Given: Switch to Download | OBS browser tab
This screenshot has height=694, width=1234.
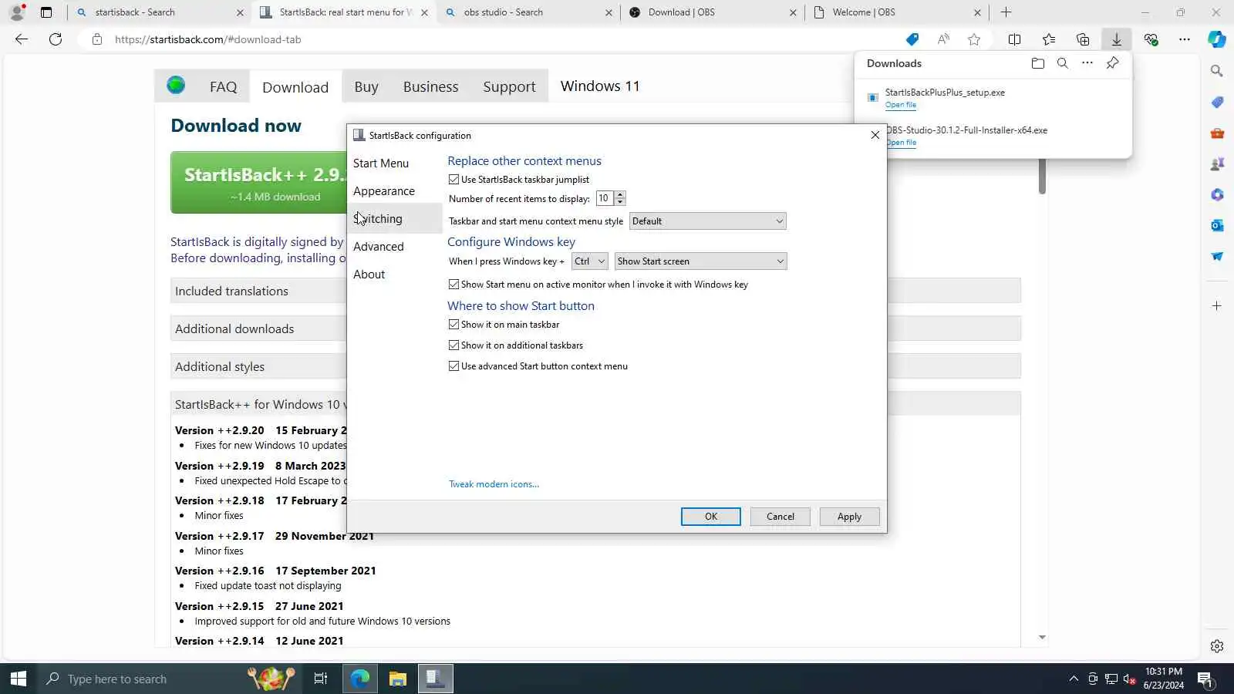Looking at the screenshot, I should [x=713, y=12].
